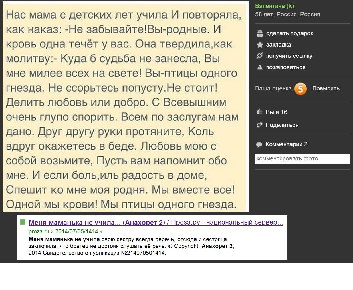
Task: Focus the комментировать фото input field
Action: 302,159
